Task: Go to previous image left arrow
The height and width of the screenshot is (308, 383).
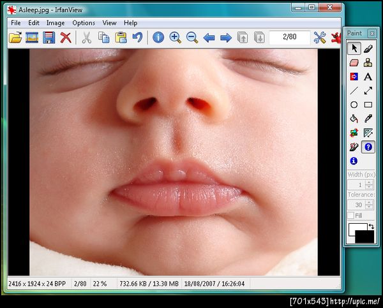Action: (x=209, y=38)
